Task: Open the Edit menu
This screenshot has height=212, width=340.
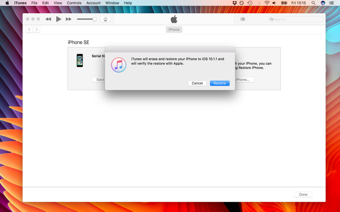Action: [45, 3]
